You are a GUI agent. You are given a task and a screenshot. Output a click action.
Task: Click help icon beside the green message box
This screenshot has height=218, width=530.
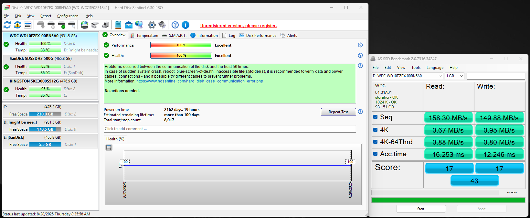pyautogui.click(x=360, y=66)
